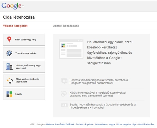Choose Helyi üzlet vagy hely category

pyautogui.click(x=24, y=40)
